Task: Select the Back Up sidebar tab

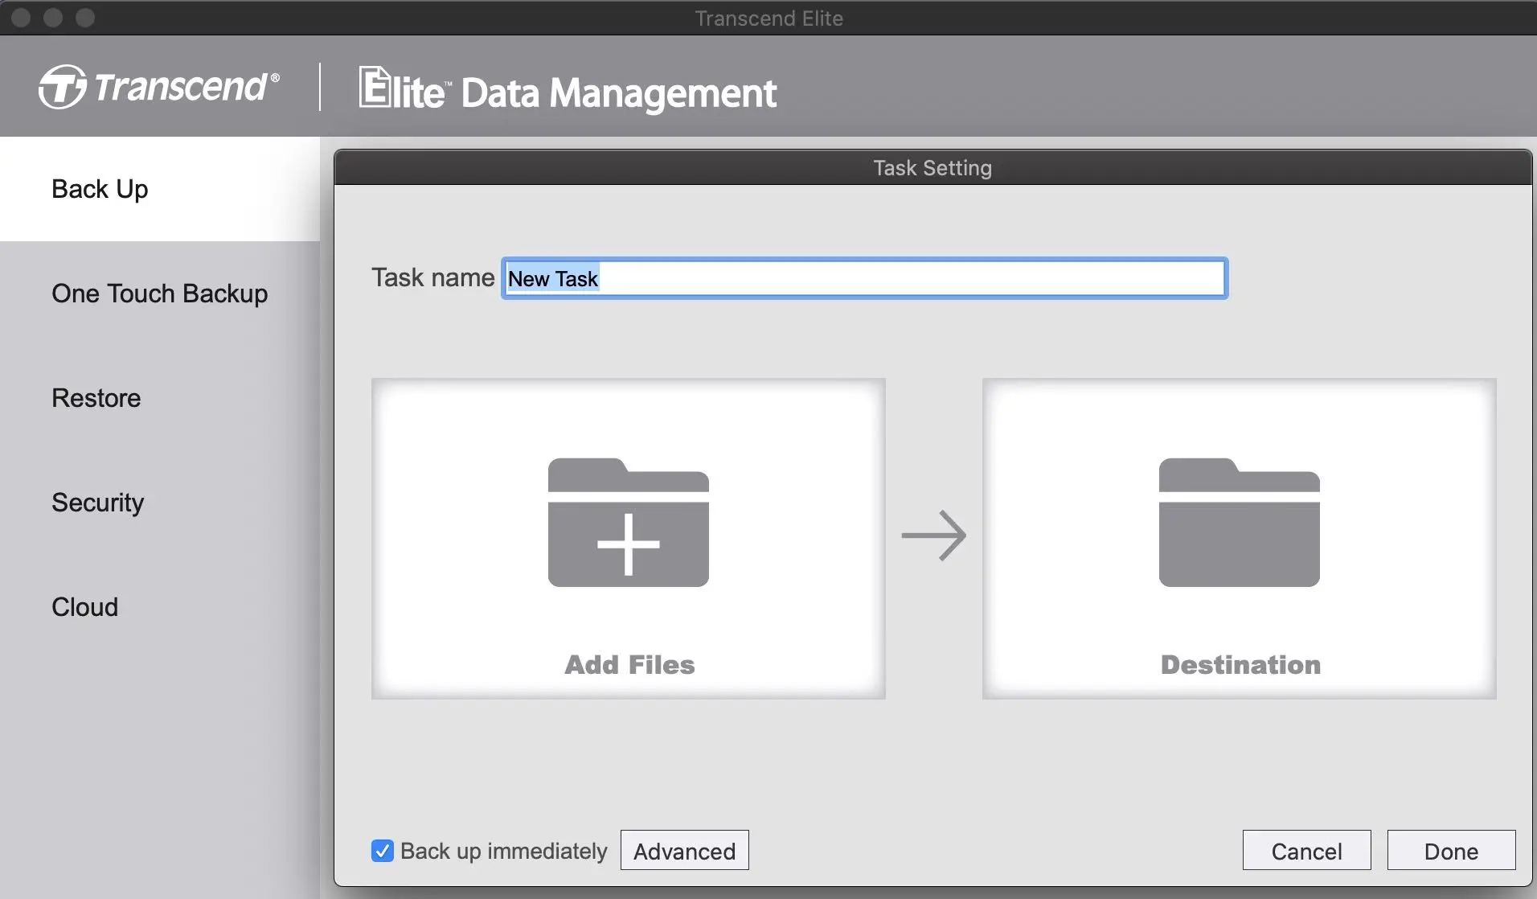Action: pyautogui.click(x=100, y=189)
